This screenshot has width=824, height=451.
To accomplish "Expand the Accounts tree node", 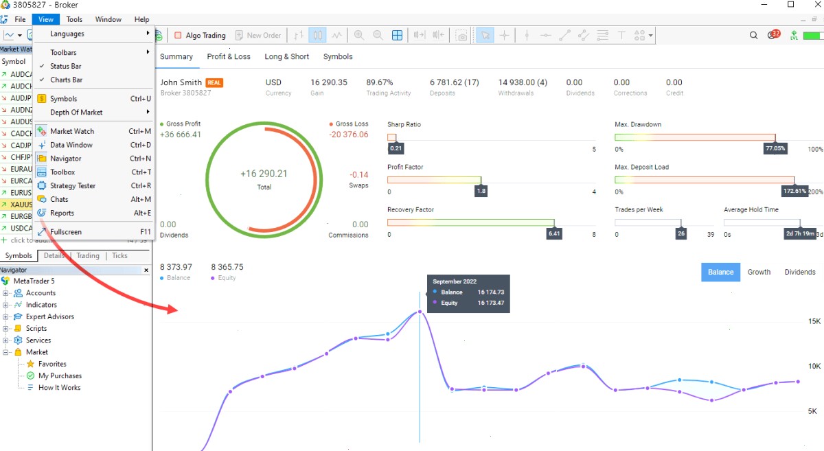I will tap(5, 293).
